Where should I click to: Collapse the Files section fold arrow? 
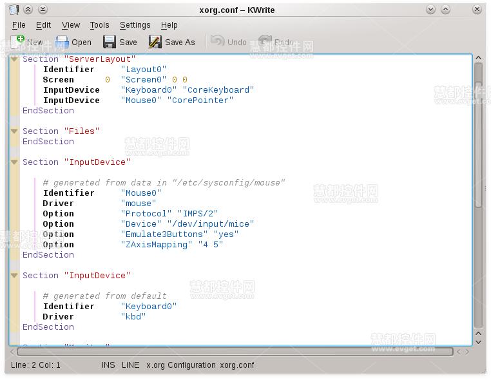tap(14, 131)
